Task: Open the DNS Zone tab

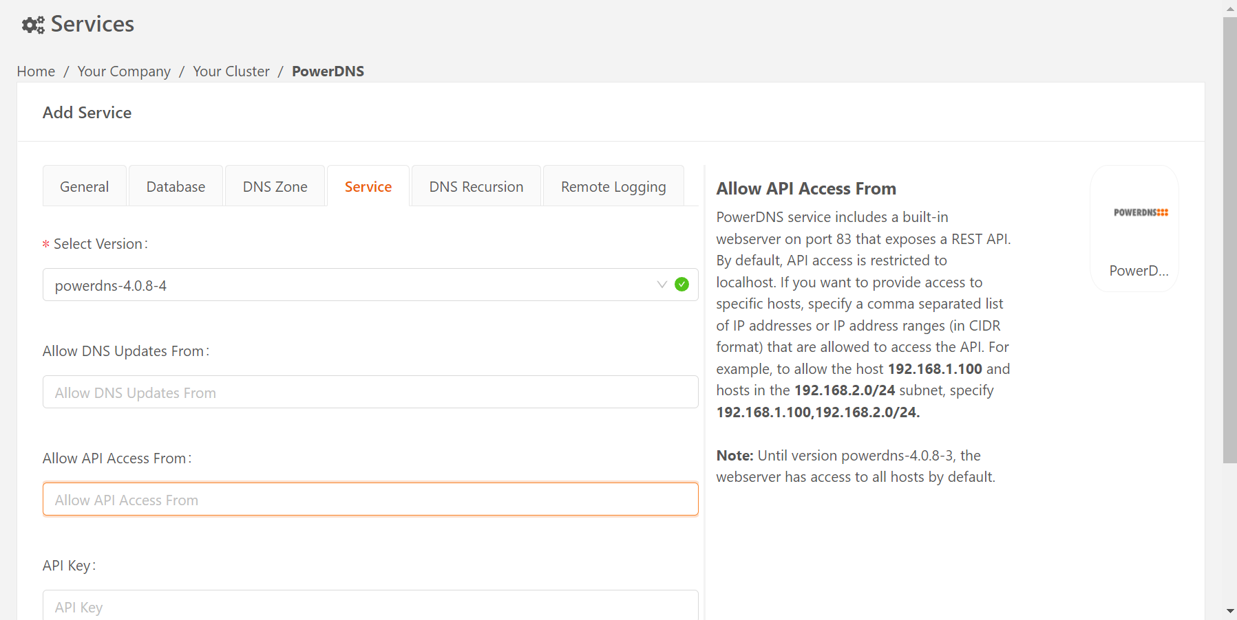Action: 275,186
